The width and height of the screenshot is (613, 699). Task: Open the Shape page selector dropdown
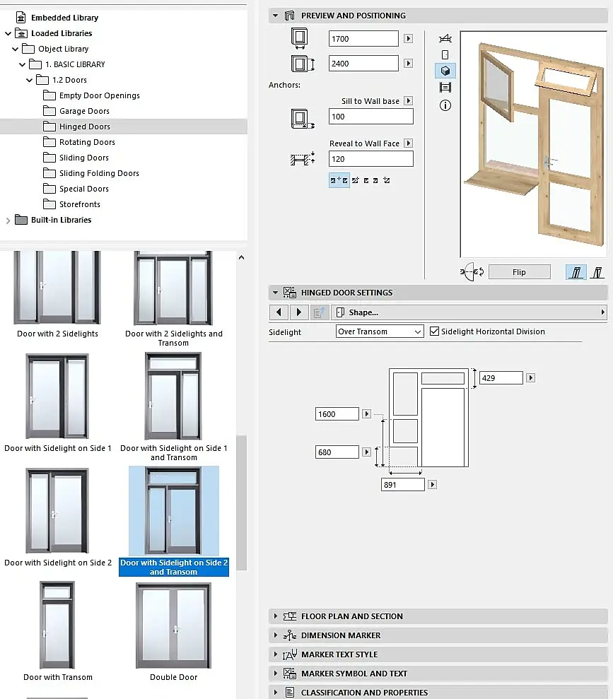469,312
